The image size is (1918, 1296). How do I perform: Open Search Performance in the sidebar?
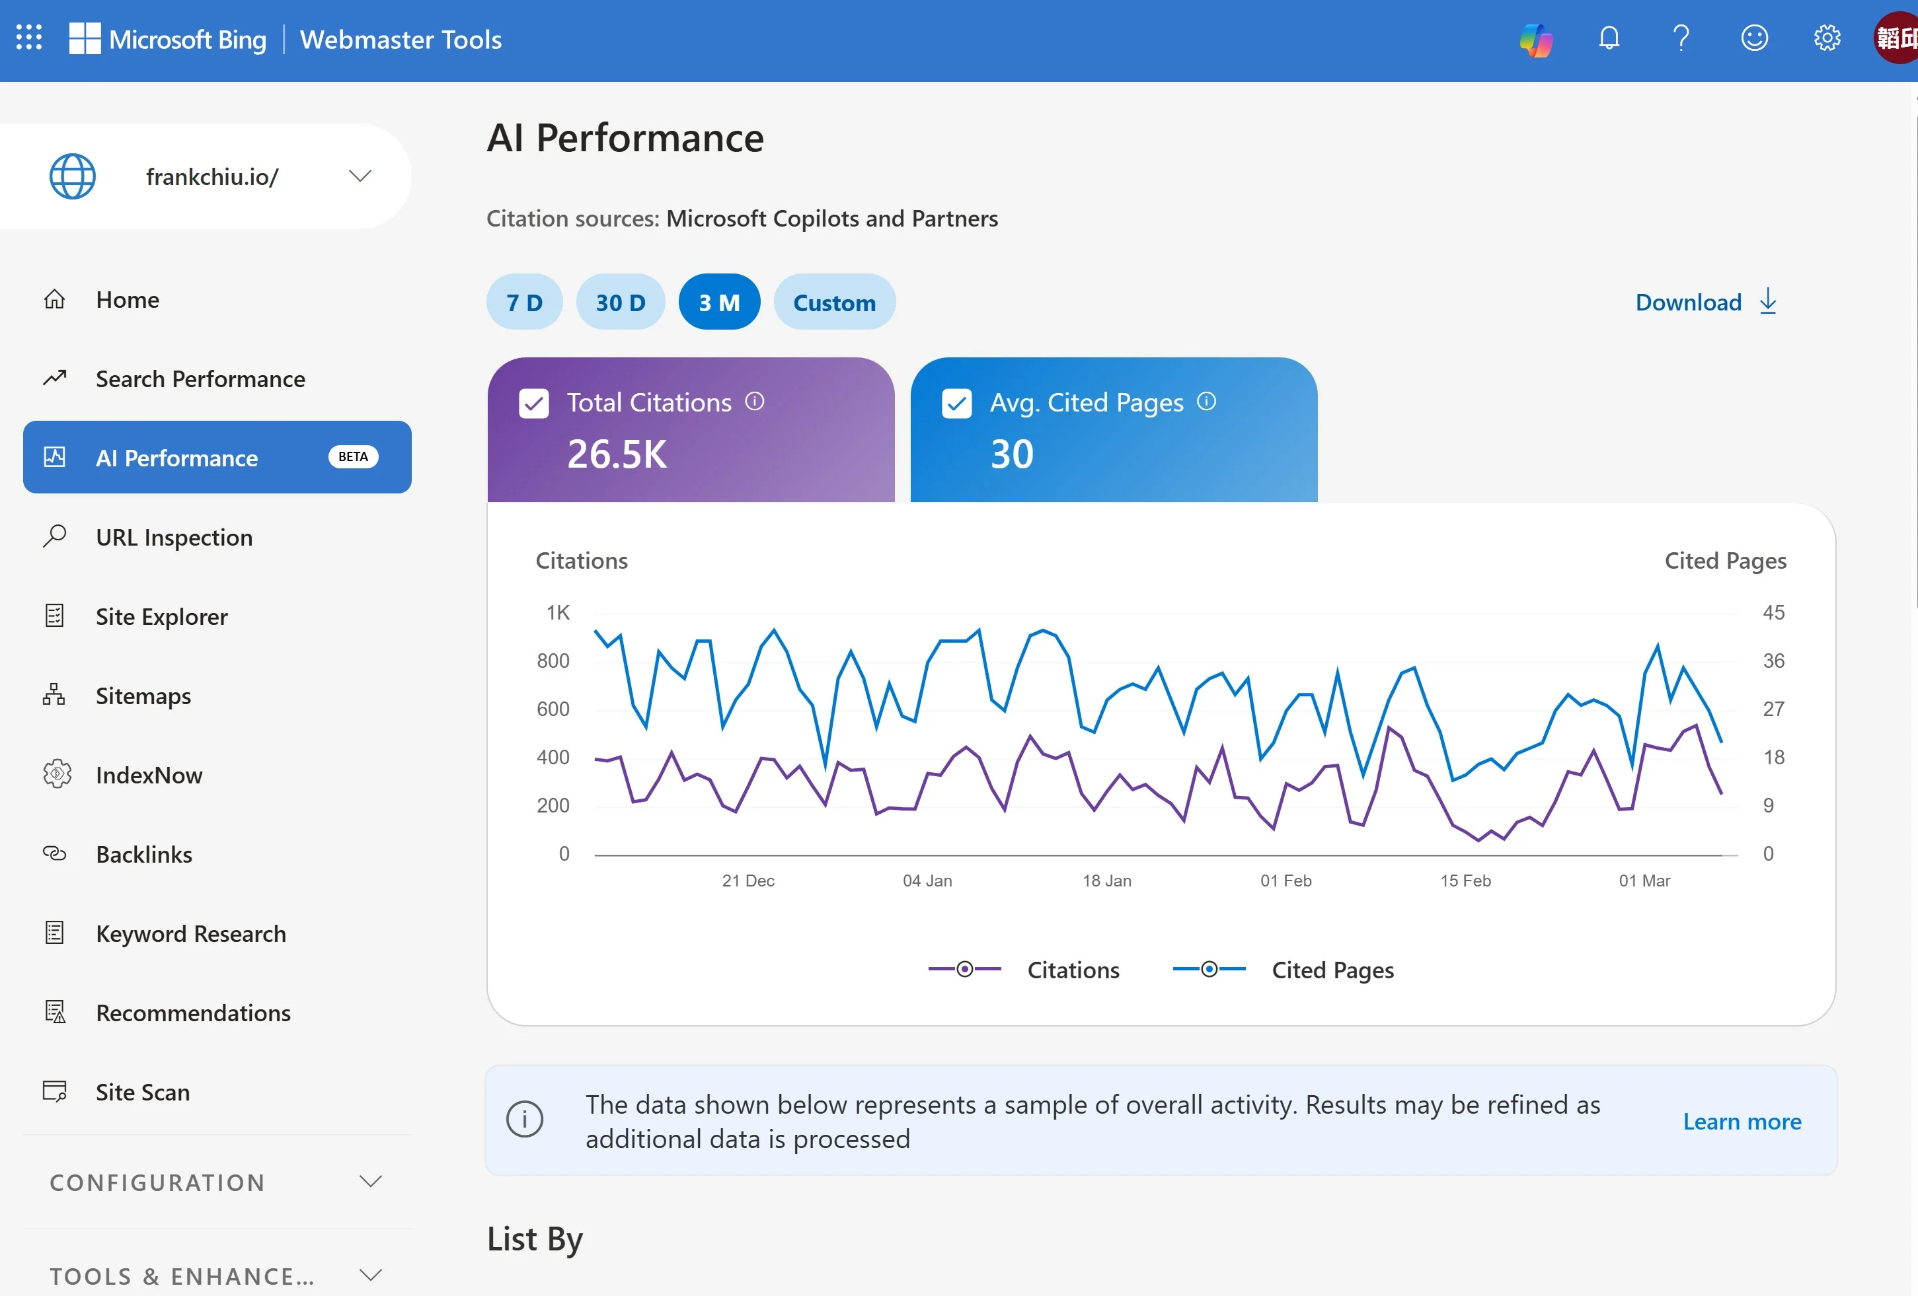pyautogui.click(x=200, y=378)
